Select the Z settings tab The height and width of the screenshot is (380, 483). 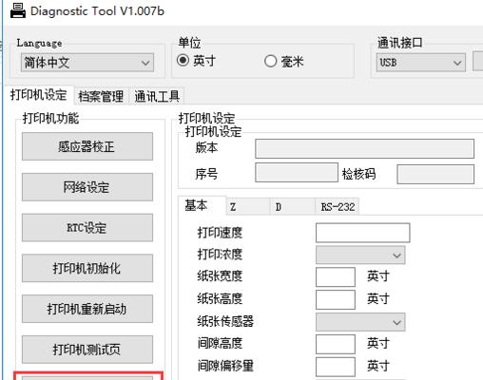248,207
